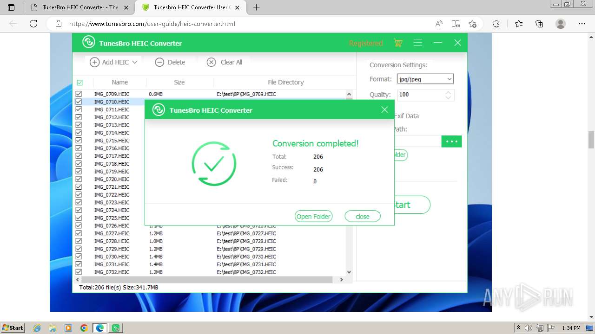The image size is (595, 334).
Task: Open the shopping cart icon in TunesBro header
Action: (398, 43)
